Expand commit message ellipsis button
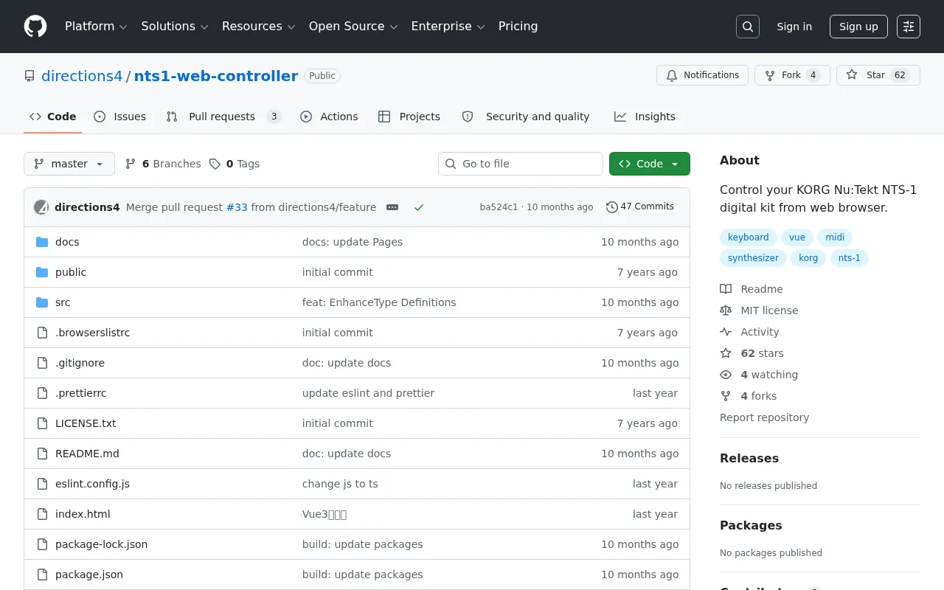 coord(392,207)
